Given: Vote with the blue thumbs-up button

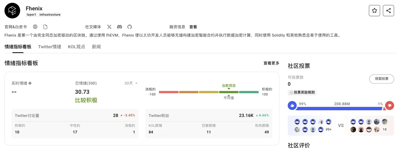Looking at the screenshot, I should pyautogui.click(x=292, y=106).
